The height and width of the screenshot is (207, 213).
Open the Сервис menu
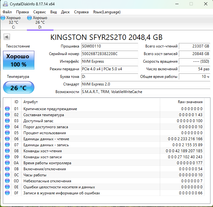coord(40,12)
